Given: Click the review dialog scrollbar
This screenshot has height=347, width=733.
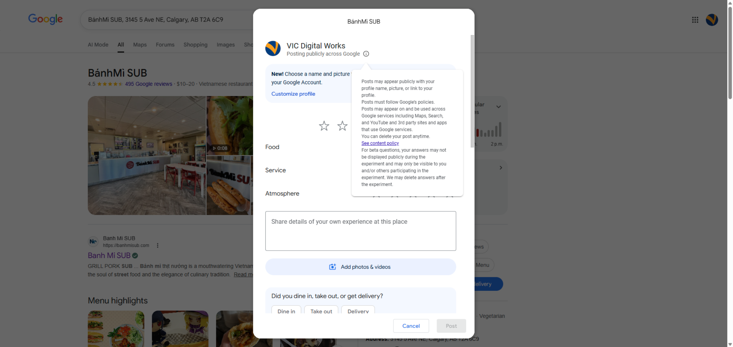Looking at the screenshot, I should (472, 91).
